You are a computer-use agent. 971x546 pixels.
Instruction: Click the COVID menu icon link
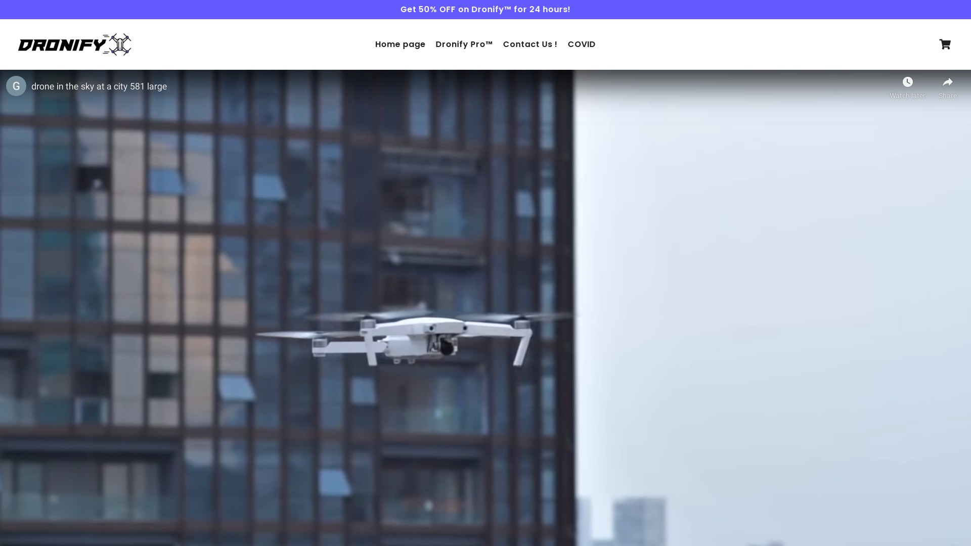click(582, 44)
